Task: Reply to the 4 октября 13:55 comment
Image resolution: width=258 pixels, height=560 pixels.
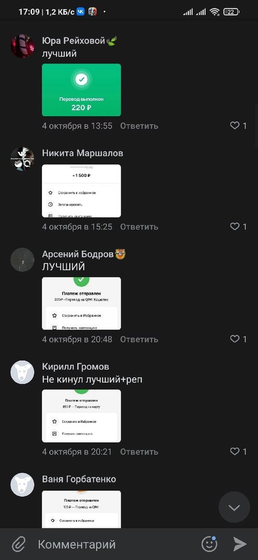Action: pos(139,125)
